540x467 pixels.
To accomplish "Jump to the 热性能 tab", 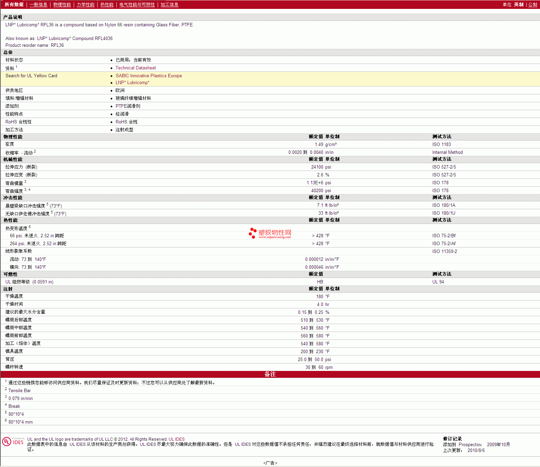I will click(107, 4).
